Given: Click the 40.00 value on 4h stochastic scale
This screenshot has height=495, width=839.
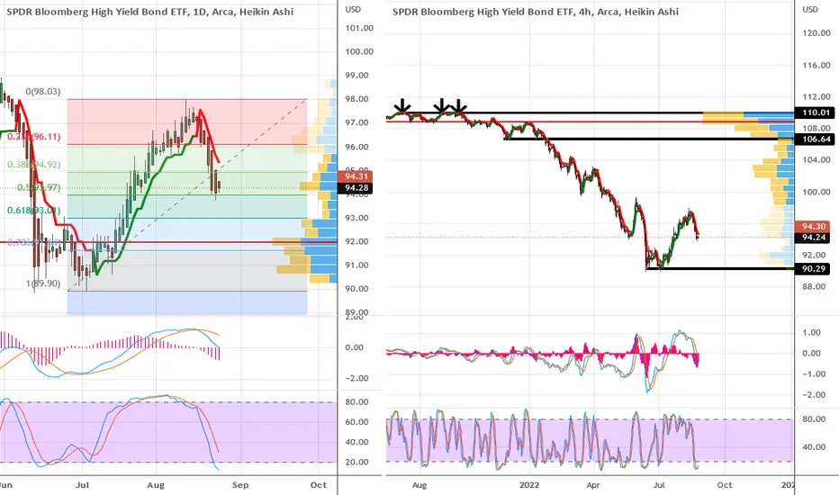Looking at the screenshot, I should click(814, 446).
